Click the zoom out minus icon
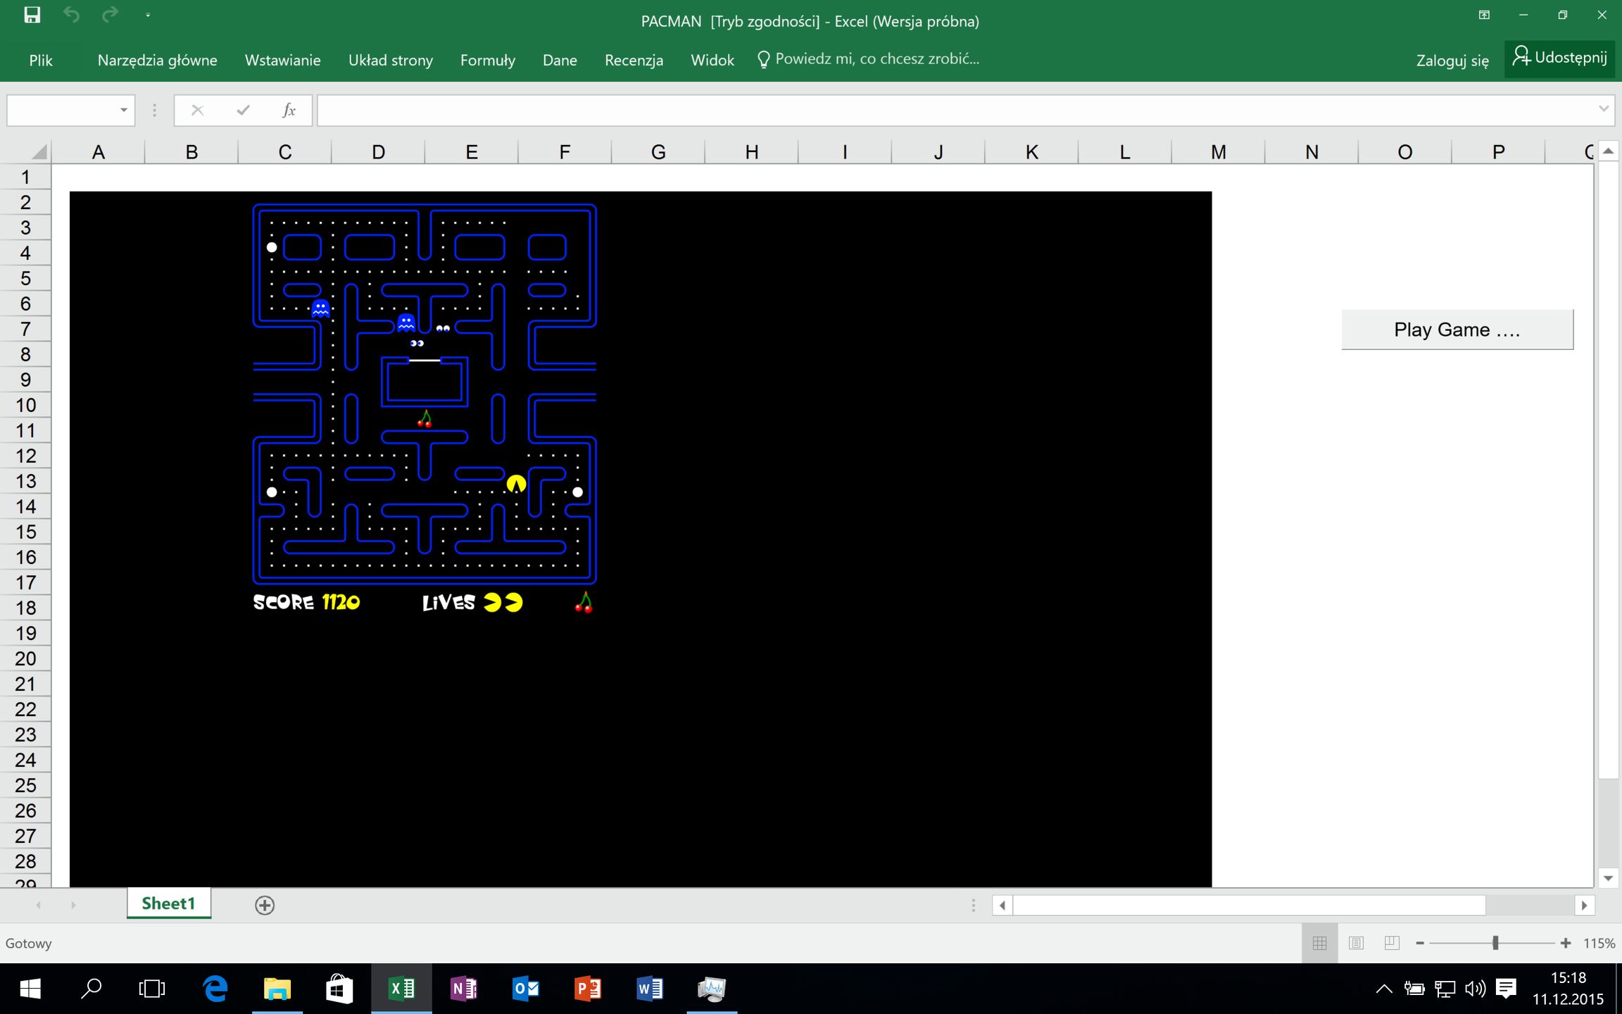 pos(1420,943)
